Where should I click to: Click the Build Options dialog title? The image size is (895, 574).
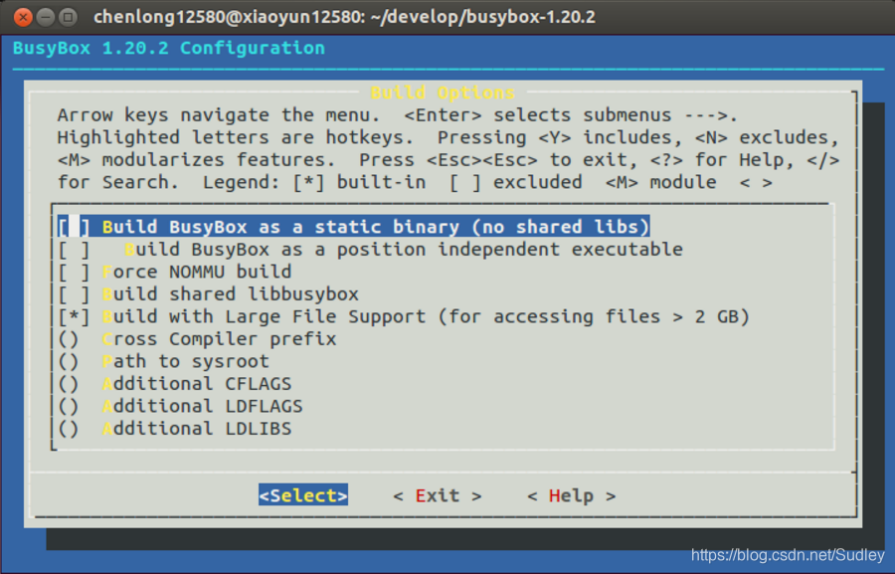[x=443, y=93]
